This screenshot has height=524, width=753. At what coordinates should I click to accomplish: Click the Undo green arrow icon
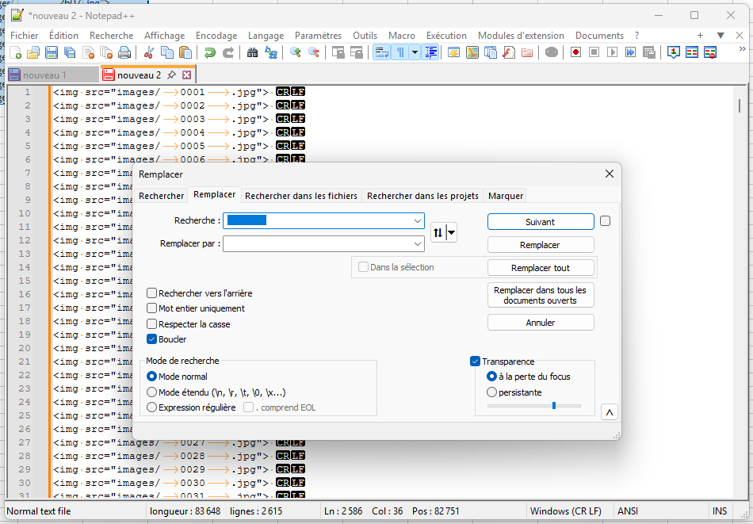(x=209, y=52)
